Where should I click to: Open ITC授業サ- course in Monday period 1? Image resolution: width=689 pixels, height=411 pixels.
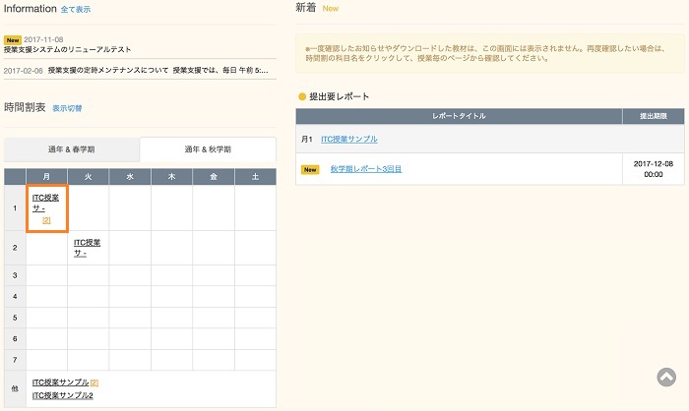tap(45, 203)
